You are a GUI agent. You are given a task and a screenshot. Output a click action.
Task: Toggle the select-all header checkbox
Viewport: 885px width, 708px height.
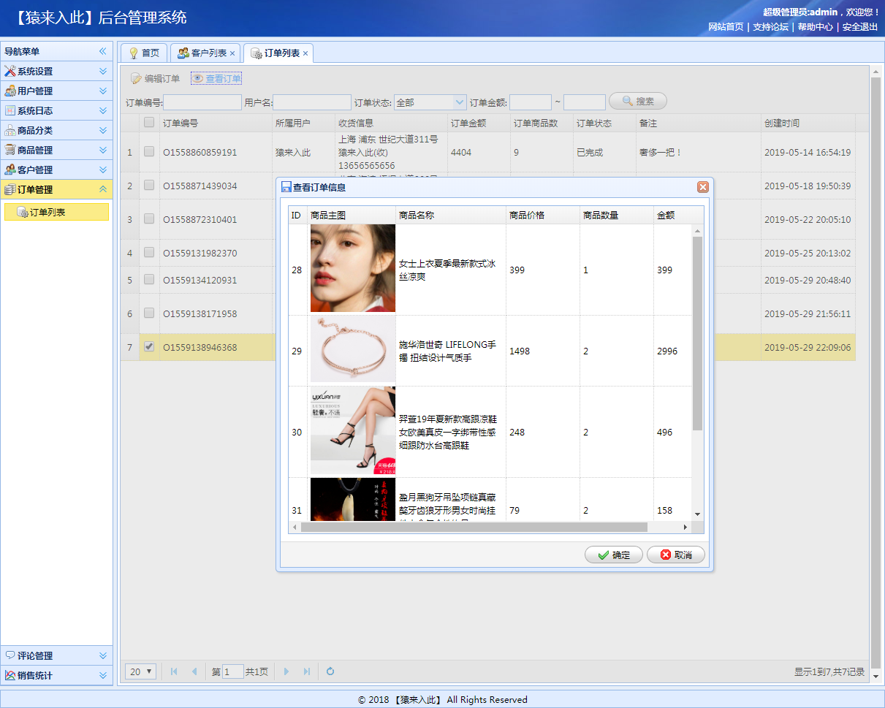click(149, 123)
